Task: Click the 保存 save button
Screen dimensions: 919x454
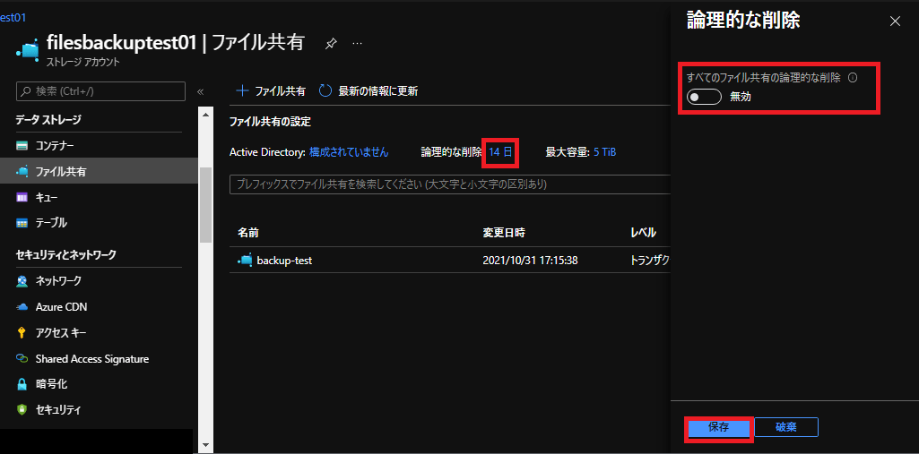Action: click(x=718, y=427)
